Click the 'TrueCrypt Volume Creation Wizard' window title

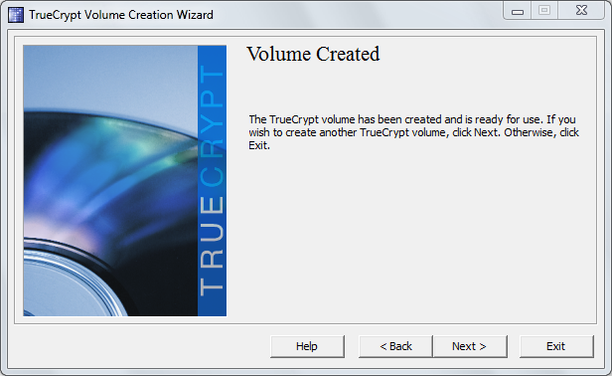point(121,15)
